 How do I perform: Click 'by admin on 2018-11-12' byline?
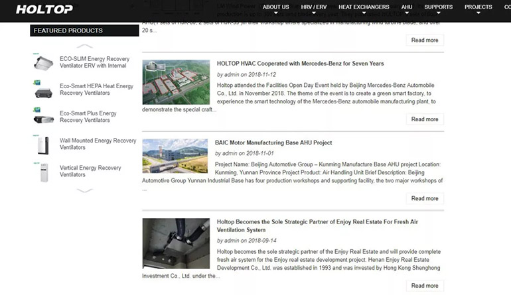(246, 74)
